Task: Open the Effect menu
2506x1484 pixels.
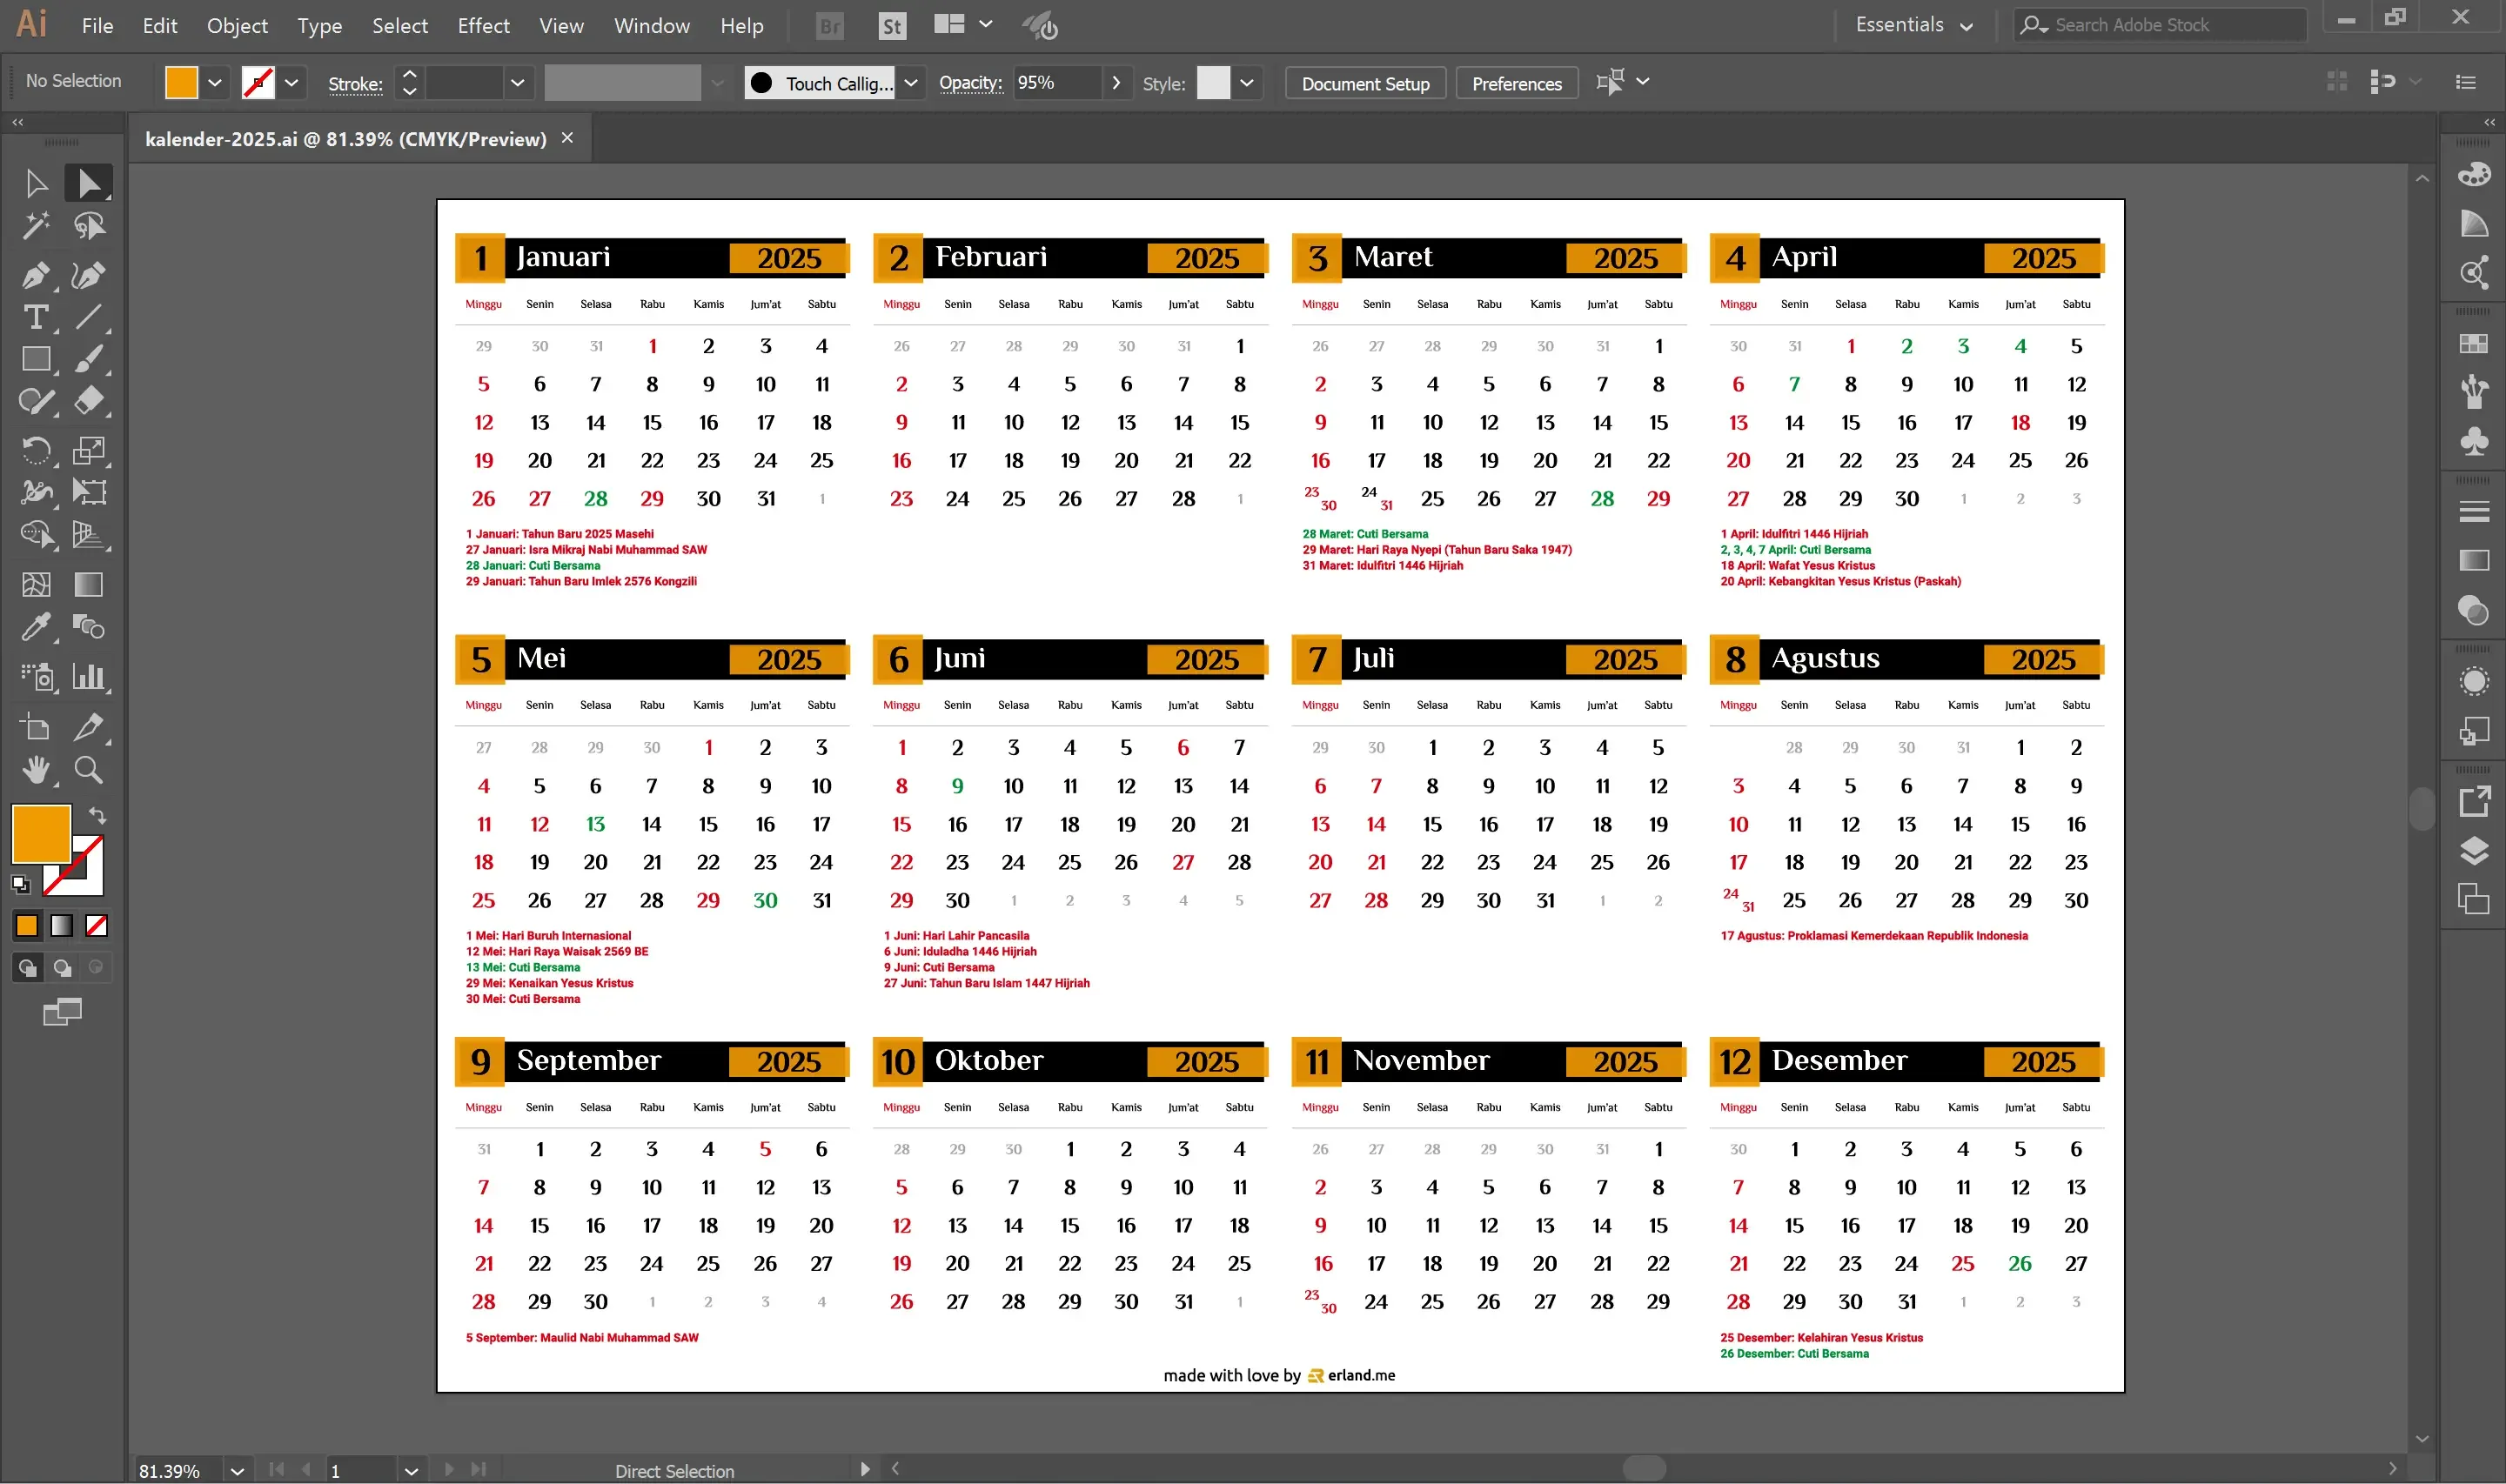Action: tap(483, 25)
